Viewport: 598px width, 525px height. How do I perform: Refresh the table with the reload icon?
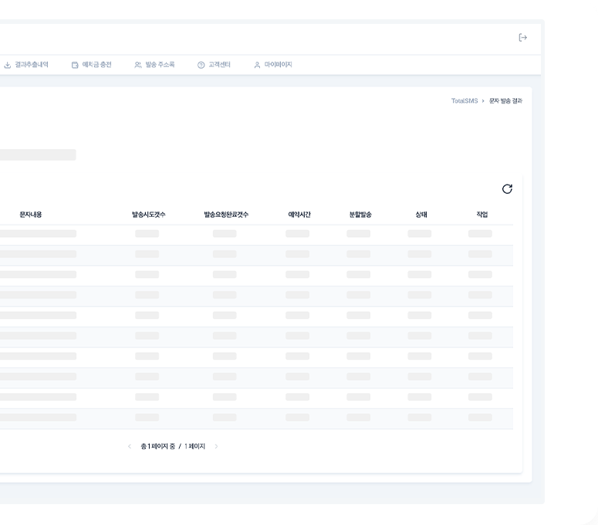(507, 189)
